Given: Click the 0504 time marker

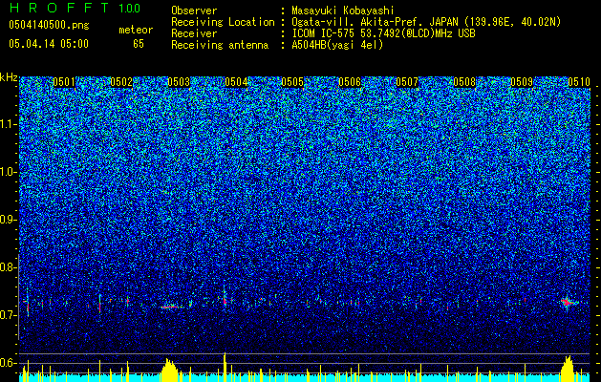Looking at the screenshot, I should 236,82.
